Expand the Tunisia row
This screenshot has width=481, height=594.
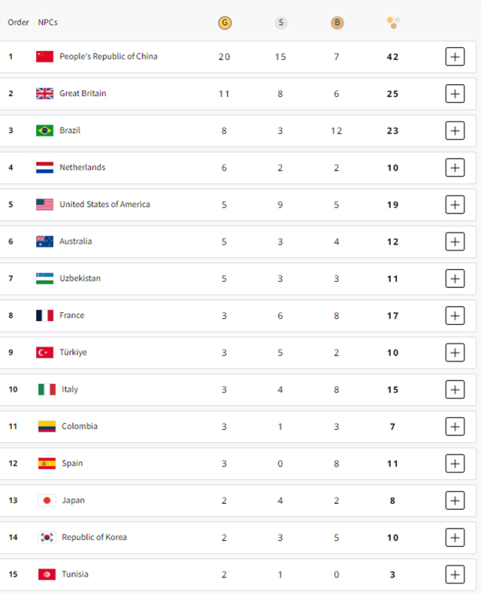455,574
